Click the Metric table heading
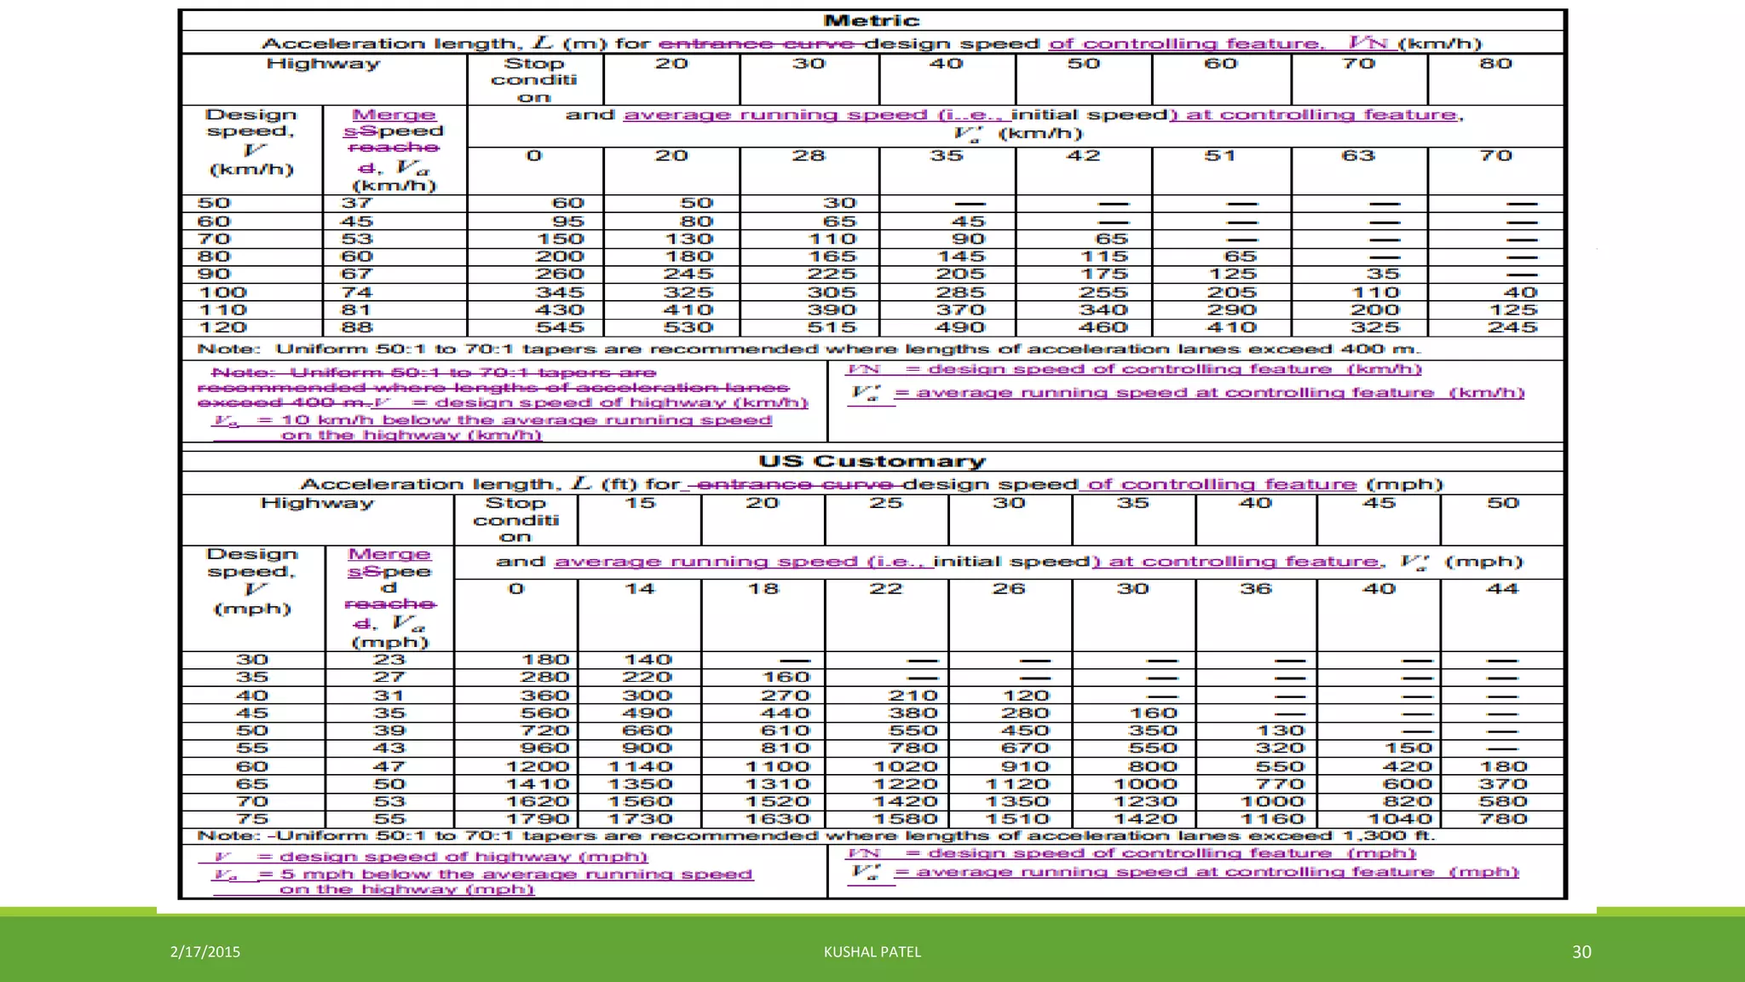 (x=872, y=20)
